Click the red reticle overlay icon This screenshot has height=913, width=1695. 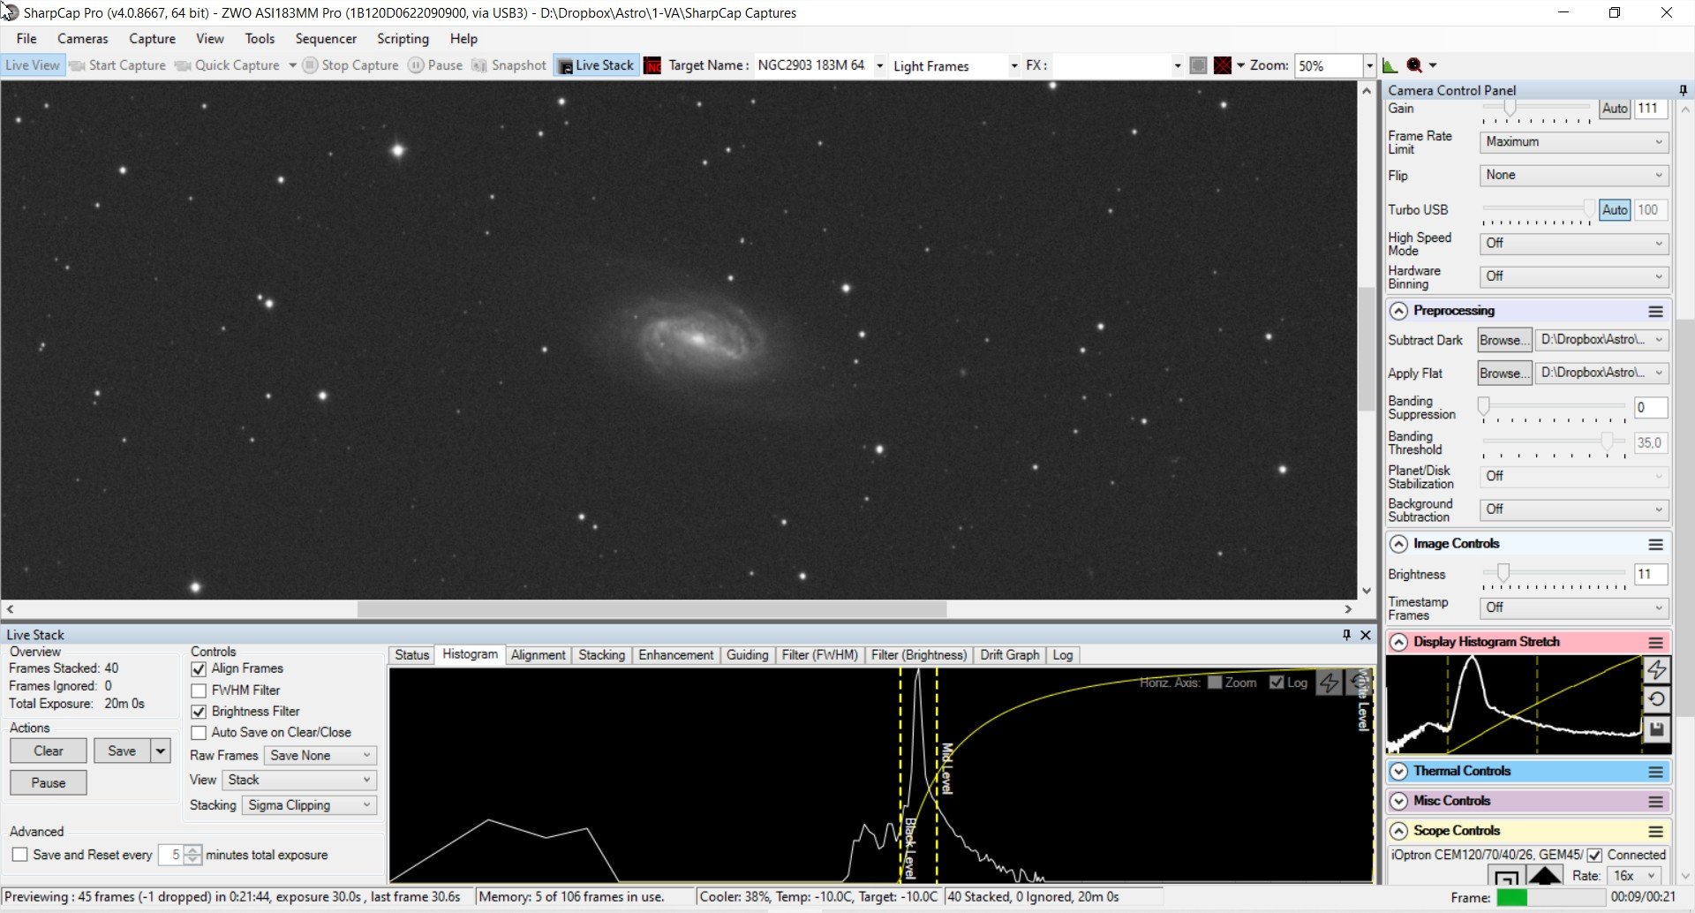point(1223,65)
